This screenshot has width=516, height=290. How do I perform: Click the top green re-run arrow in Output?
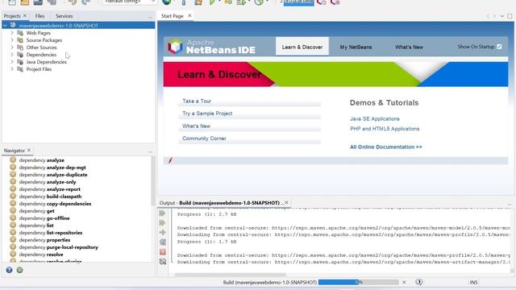162,213
